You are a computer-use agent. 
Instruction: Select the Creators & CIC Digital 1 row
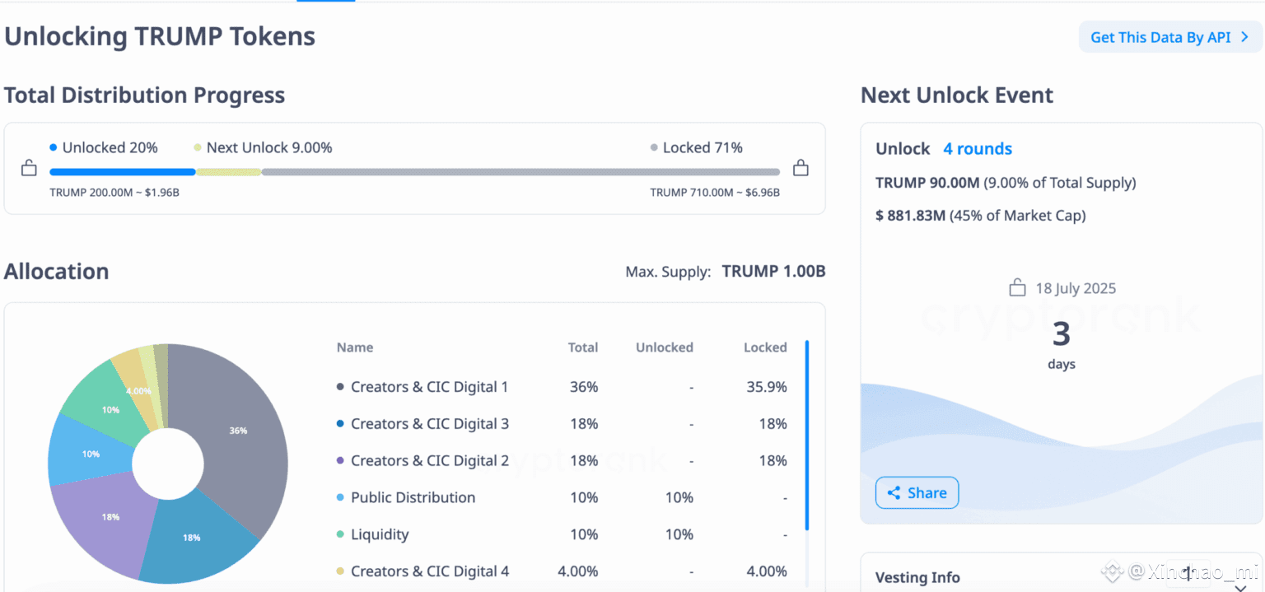[x=562, y=387]
